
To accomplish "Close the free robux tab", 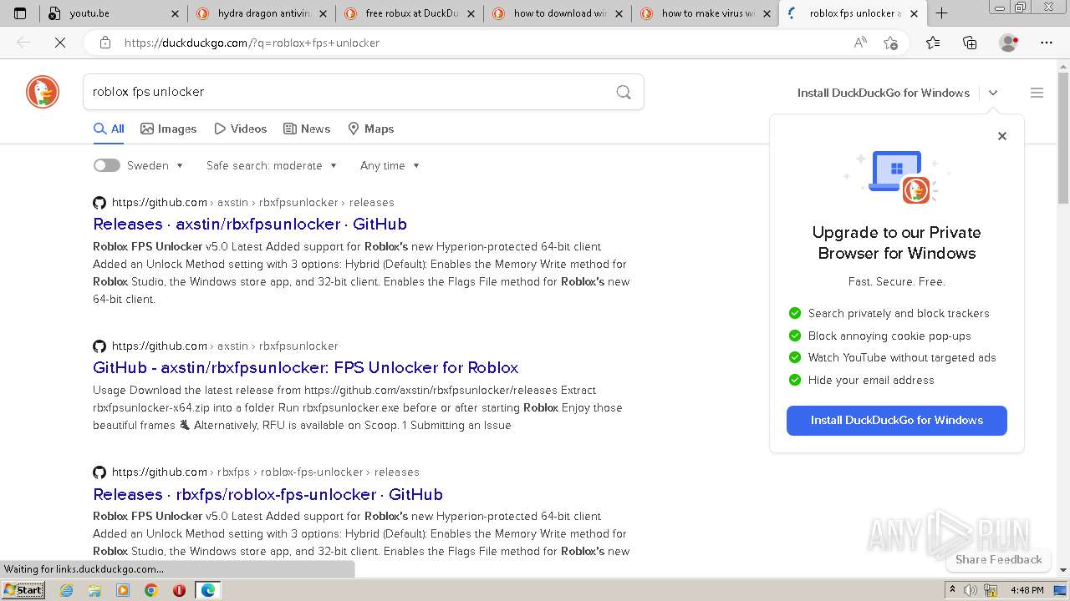I will point(471,13).
